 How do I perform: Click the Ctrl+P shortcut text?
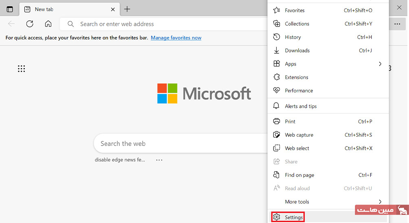tap(365, 121)
